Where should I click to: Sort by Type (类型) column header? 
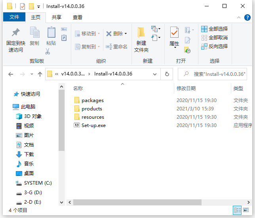(x=238, y=89)
